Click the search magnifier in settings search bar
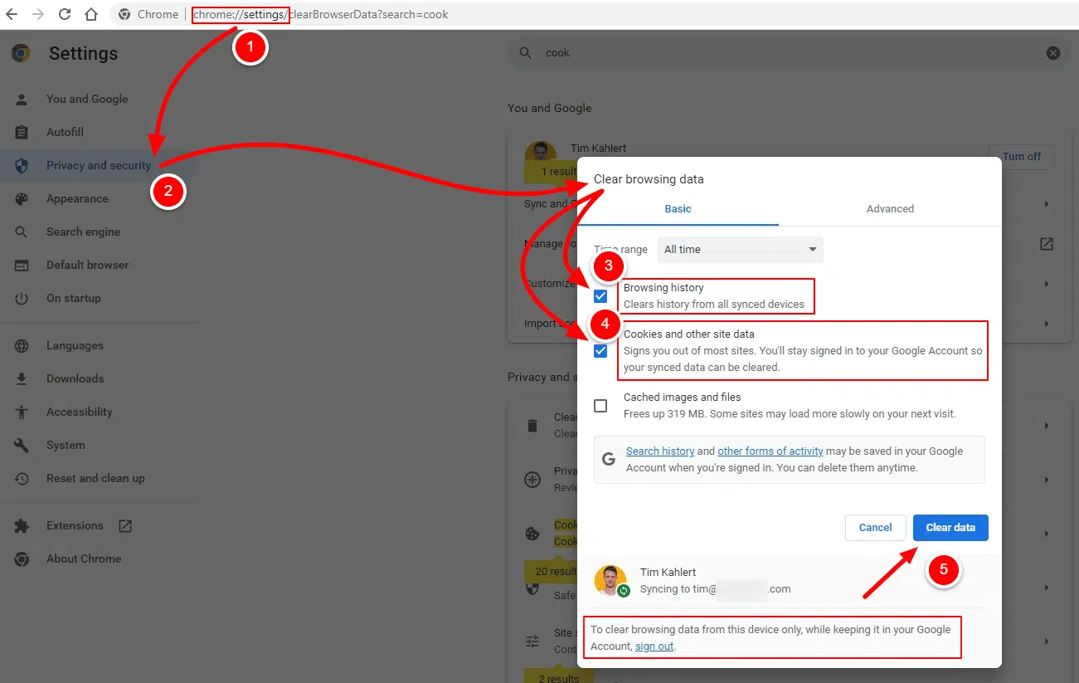 pyautogui.click(x=525, y=53)
